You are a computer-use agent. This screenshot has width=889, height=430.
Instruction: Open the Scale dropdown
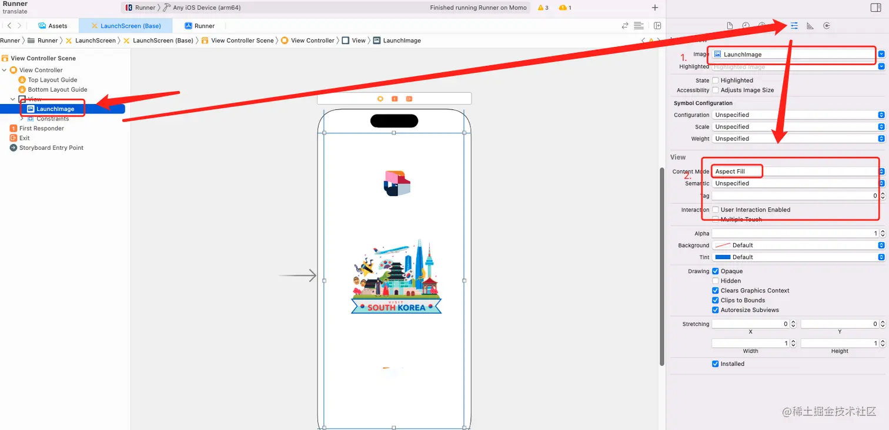tap(798, 127)
